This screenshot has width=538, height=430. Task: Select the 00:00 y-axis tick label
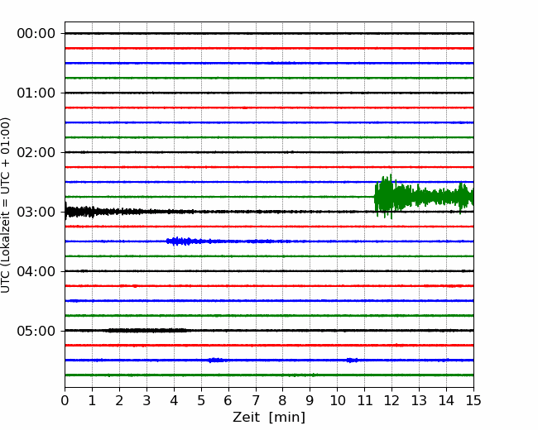click(36, 33)
